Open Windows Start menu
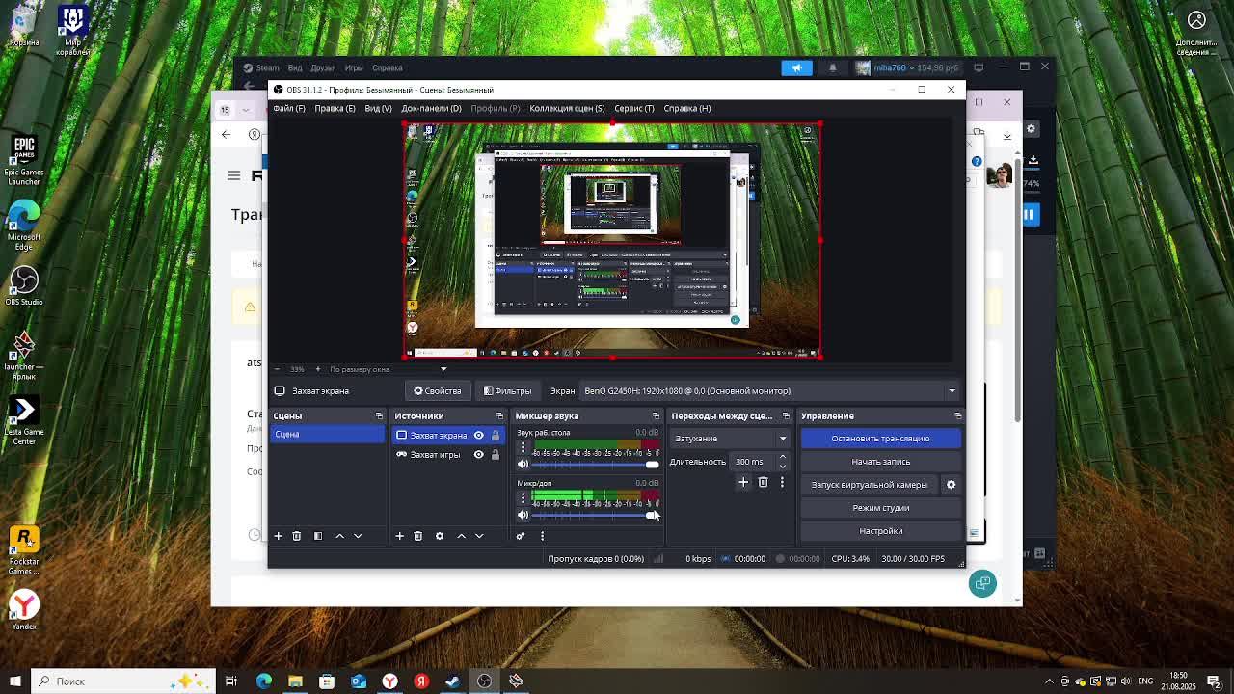Image resolution: width=1234 pixels, height=694 pixels. [x=15, y=681]
